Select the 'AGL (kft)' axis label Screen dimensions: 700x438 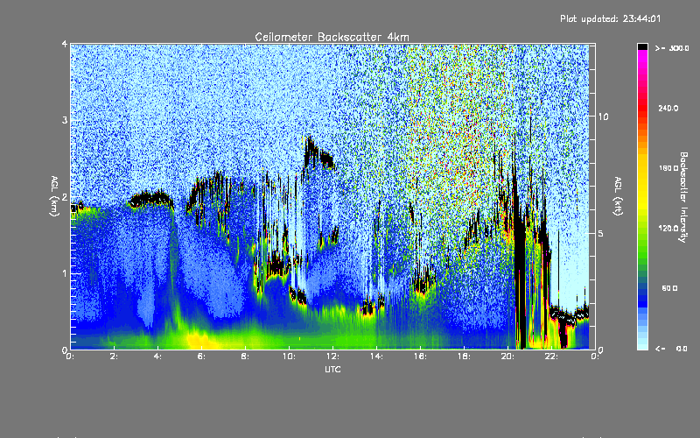click(619, 195)
